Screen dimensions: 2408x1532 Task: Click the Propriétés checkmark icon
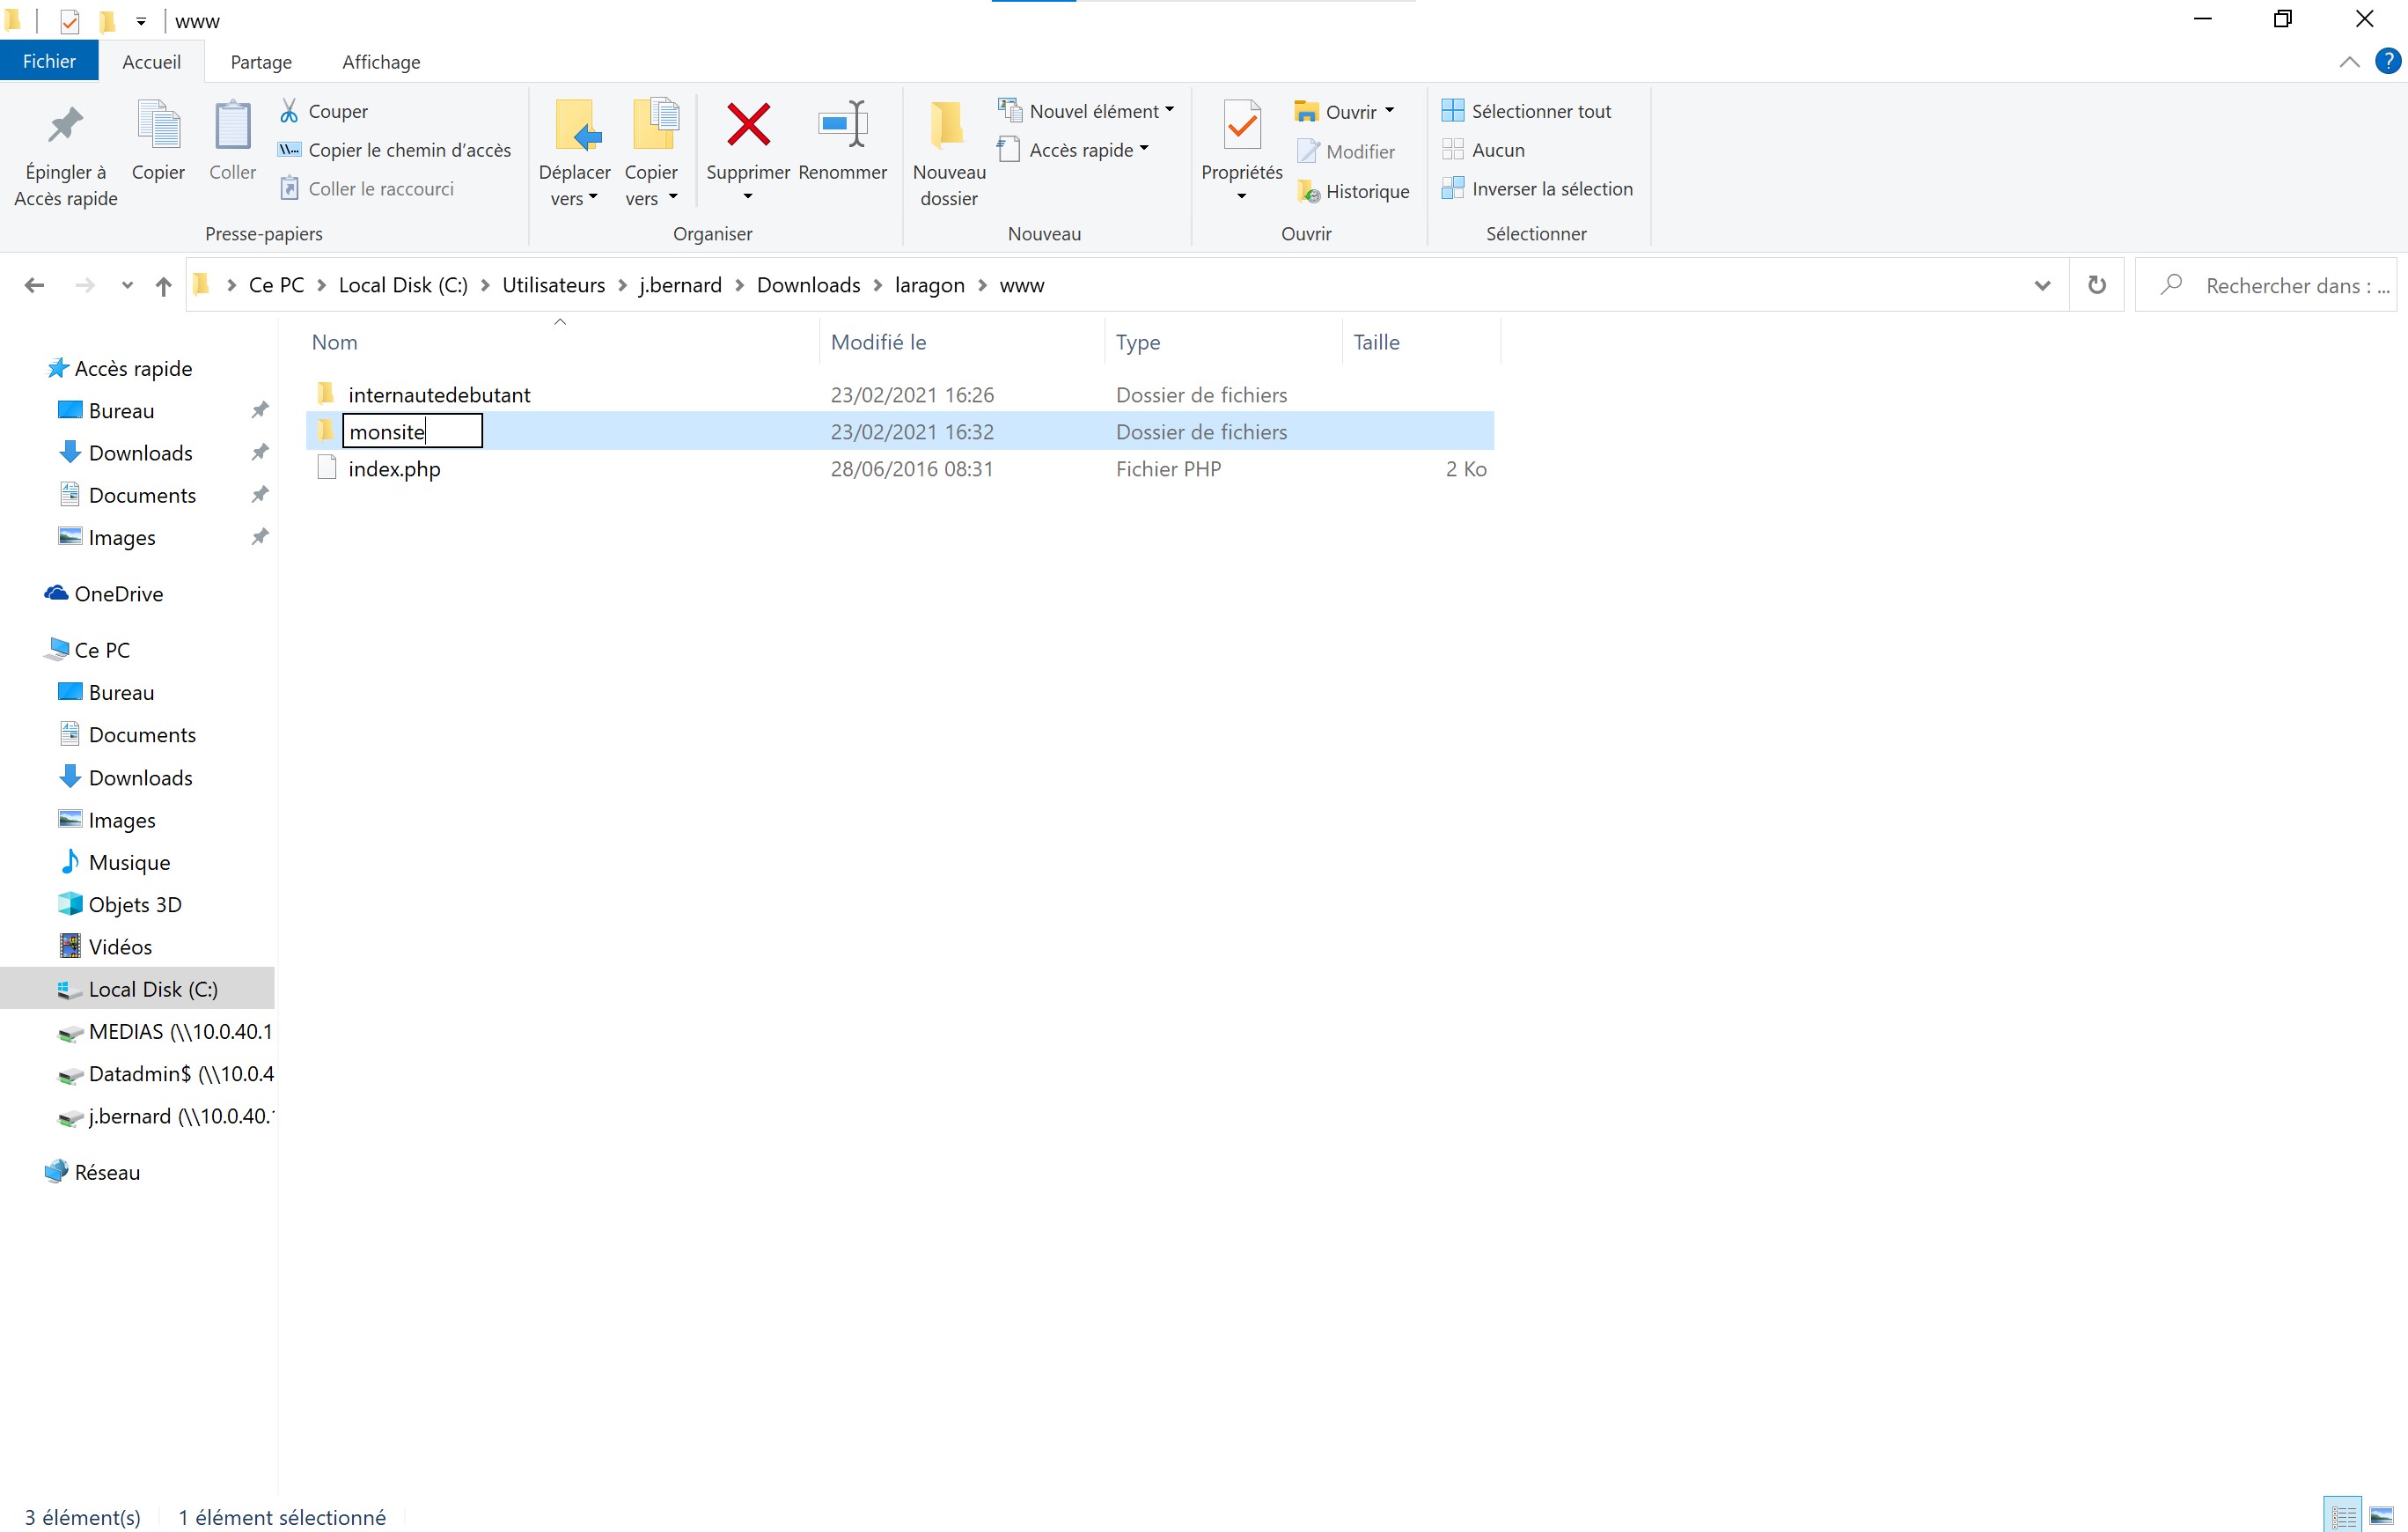coord(1241,127)
